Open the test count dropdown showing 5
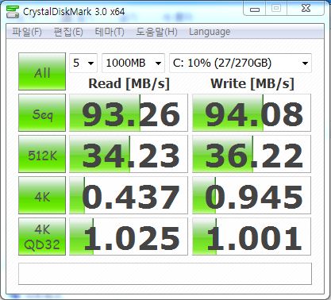Screen dimensions: 331x300 pyautogui.click(x=83, y=63)
